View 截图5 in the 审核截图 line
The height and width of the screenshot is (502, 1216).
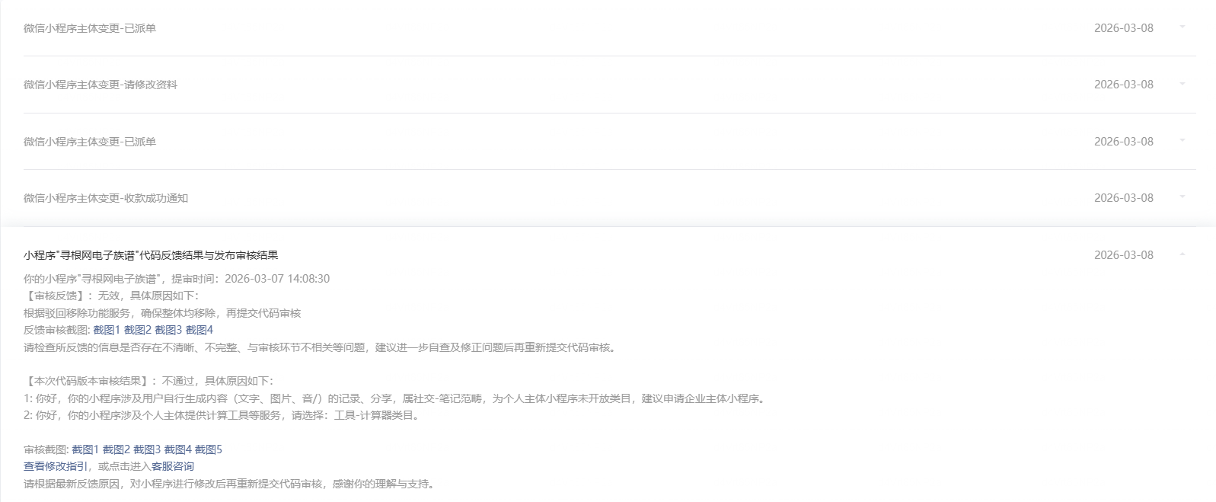209,449
